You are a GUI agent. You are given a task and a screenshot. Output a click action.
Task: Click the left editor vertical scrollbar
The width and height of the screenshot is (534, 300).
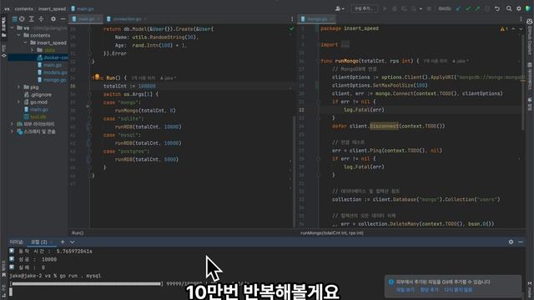tap(294, 172)
